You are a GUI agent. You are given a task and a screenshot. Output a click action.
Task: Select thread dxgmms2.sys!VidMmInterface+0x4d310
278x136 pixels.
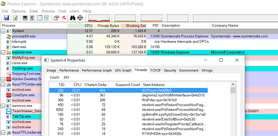[128, 95]
